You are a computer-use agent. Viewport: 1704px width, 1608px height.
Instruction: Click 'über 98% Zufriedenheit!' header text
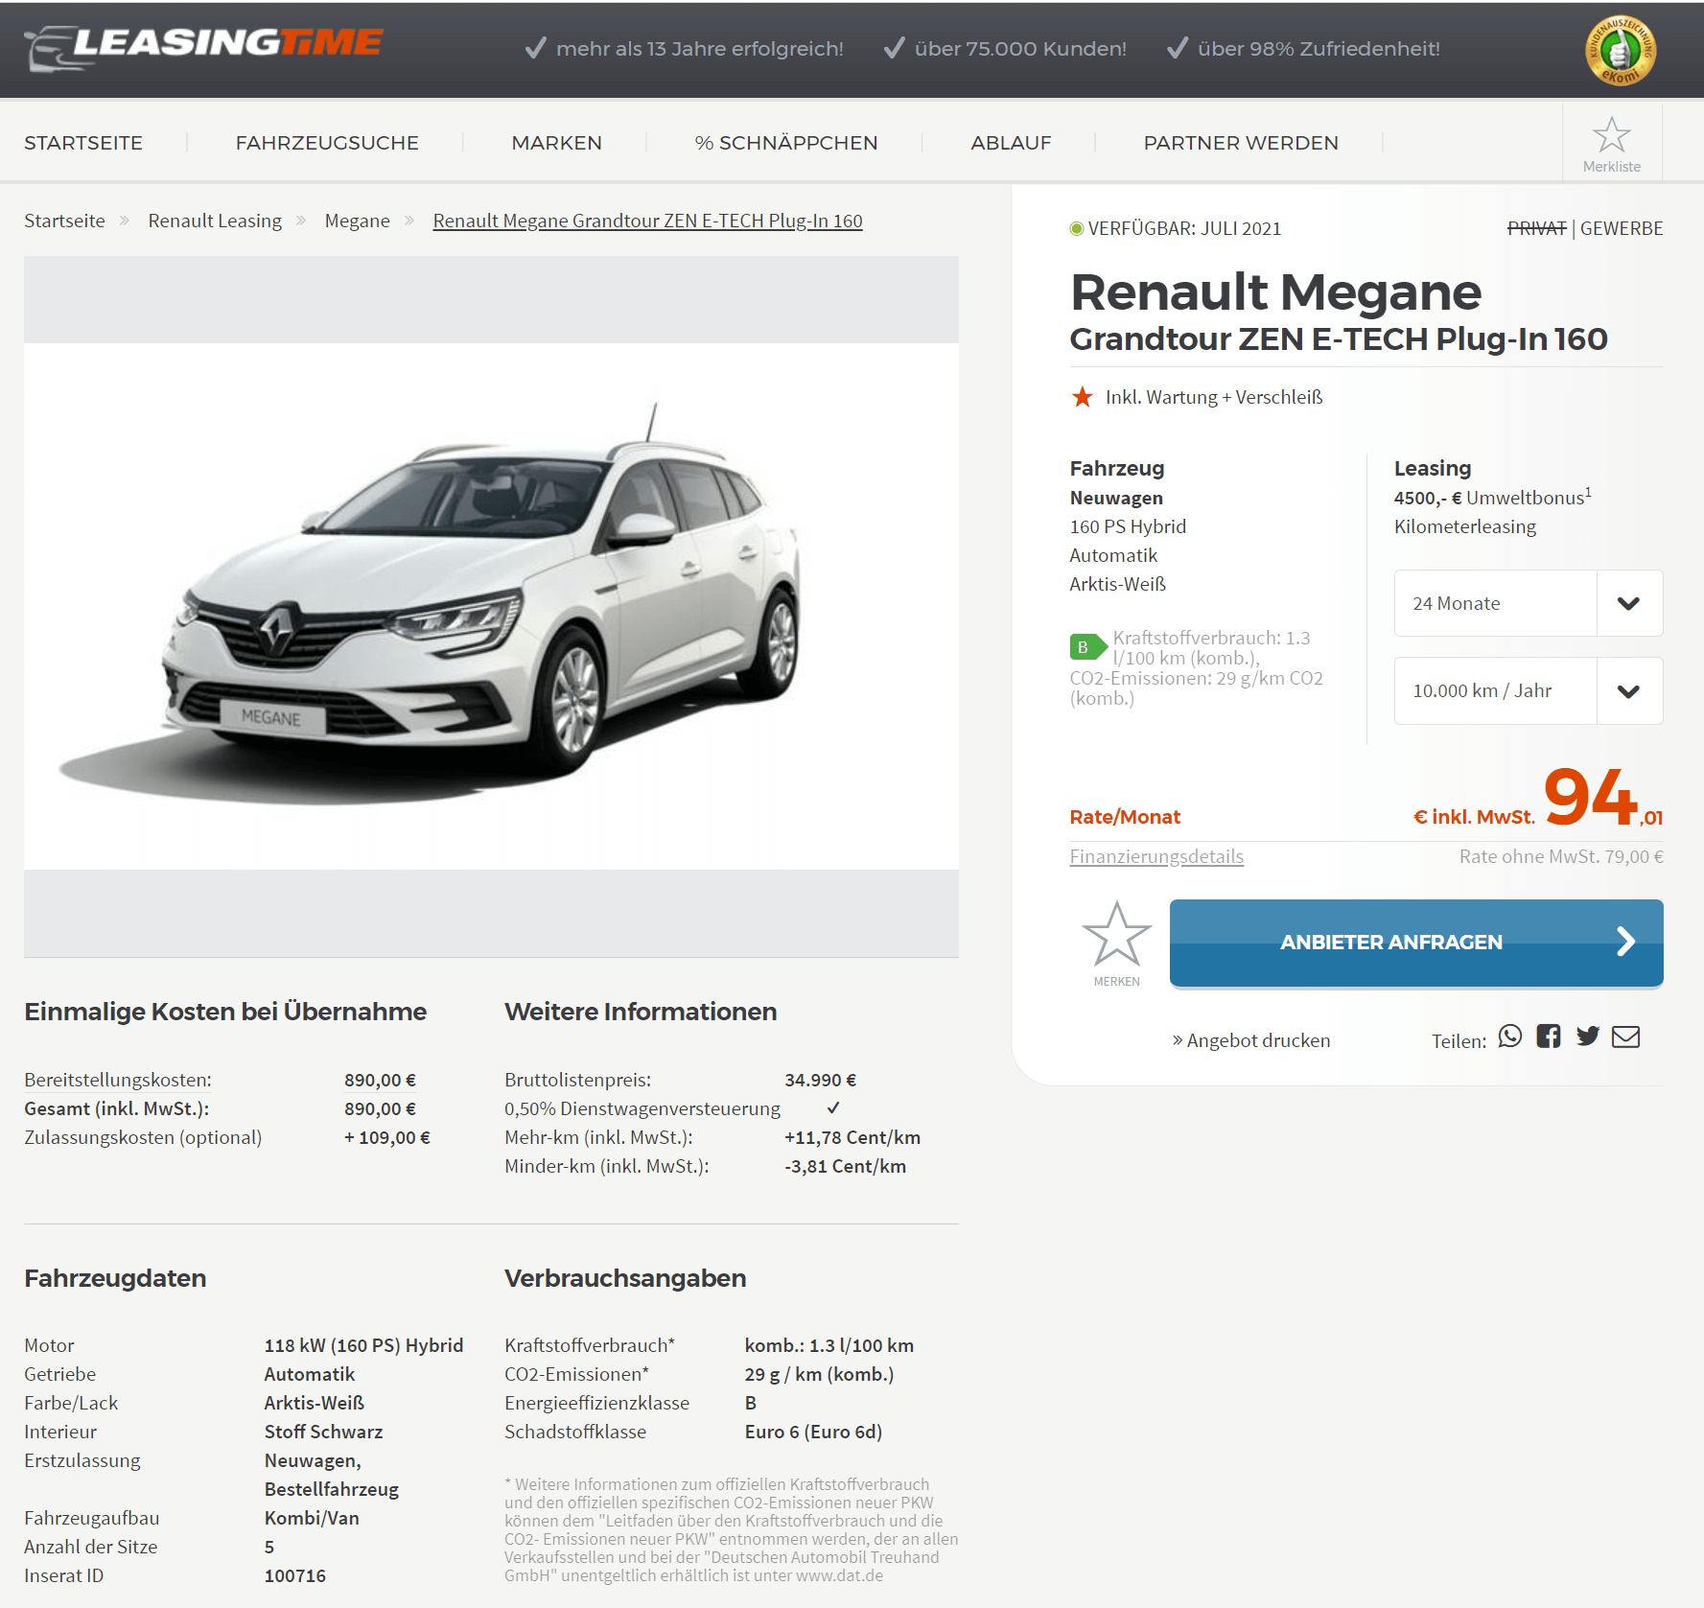1319,48
